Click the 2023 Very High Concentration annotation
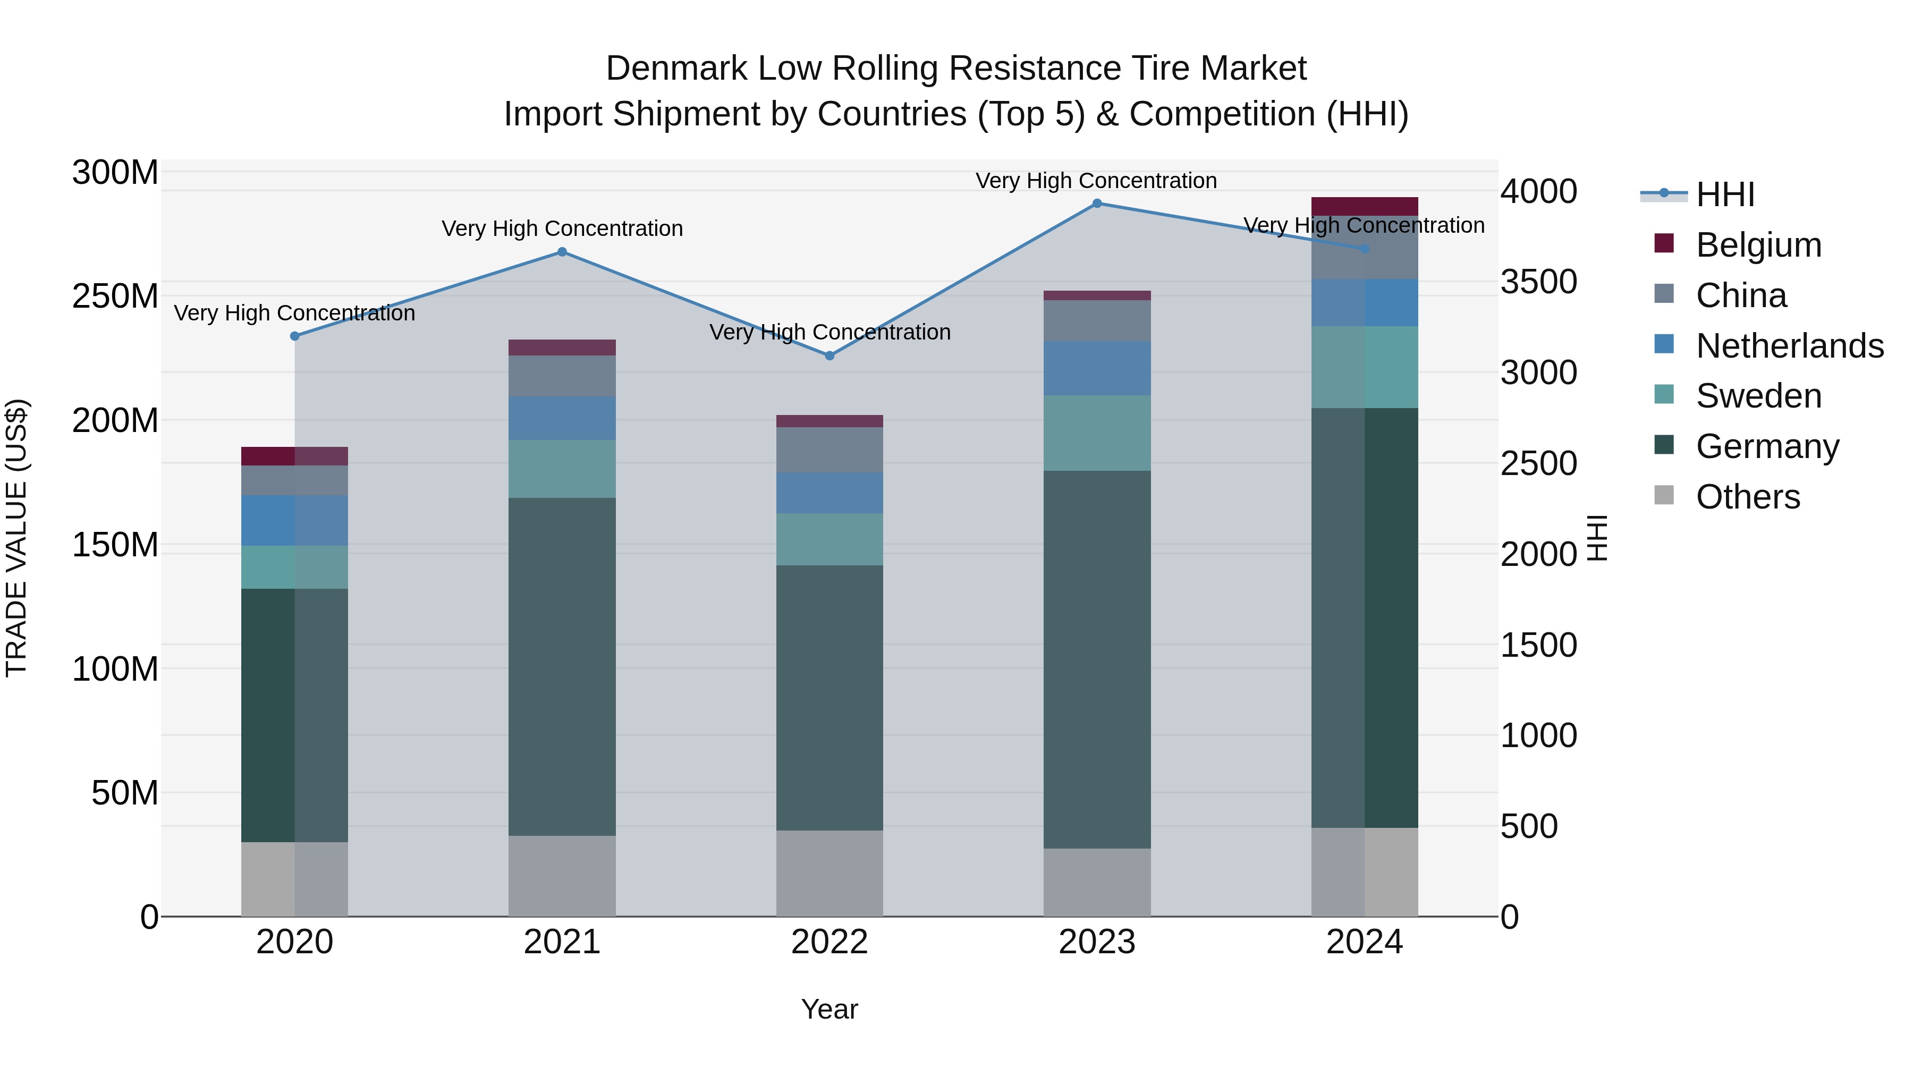Viewport: 1913px width, 1076px height. point(1096,181)
